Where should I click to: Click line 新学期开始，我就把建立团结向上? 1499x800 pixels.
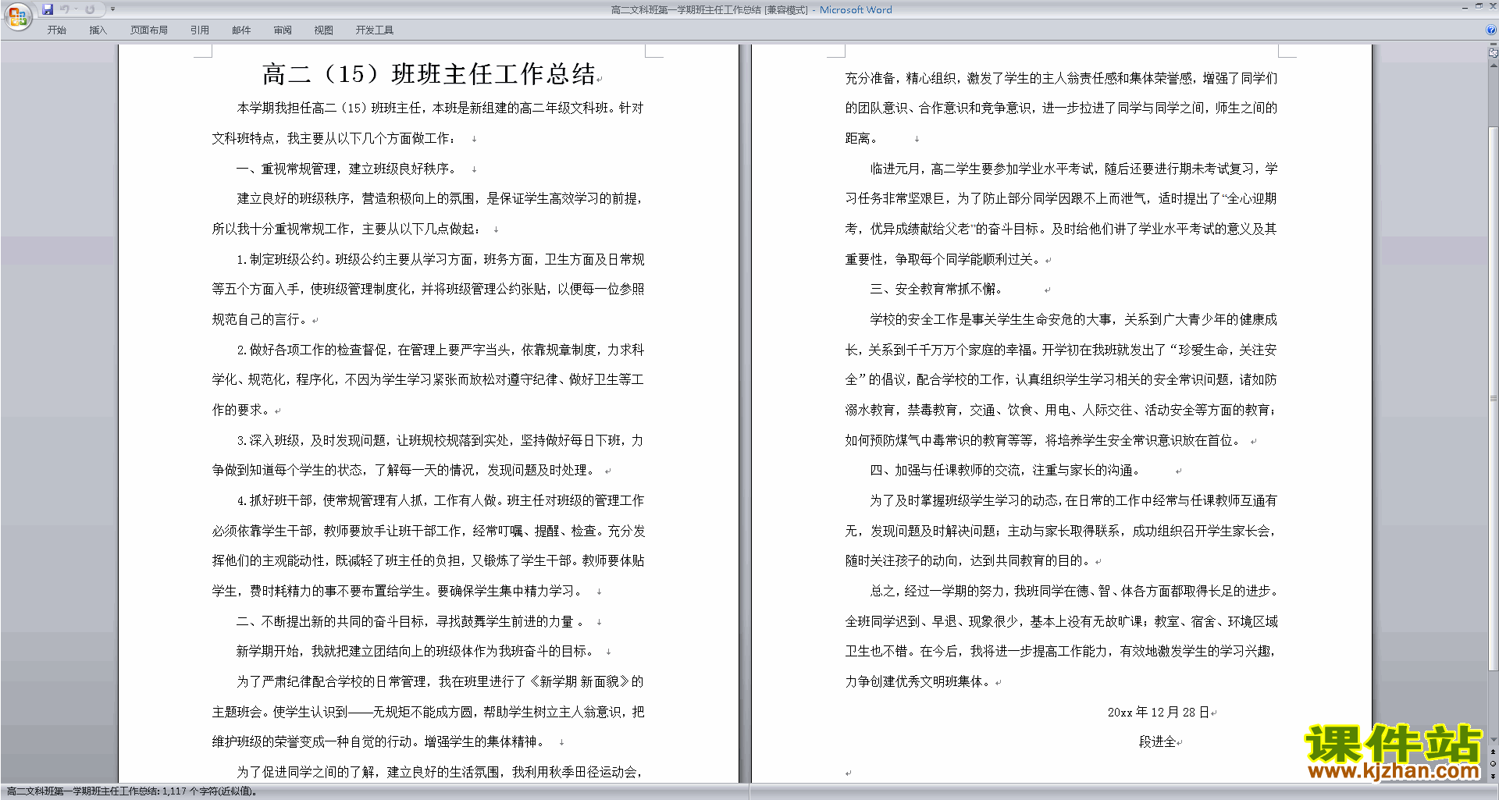415,651
